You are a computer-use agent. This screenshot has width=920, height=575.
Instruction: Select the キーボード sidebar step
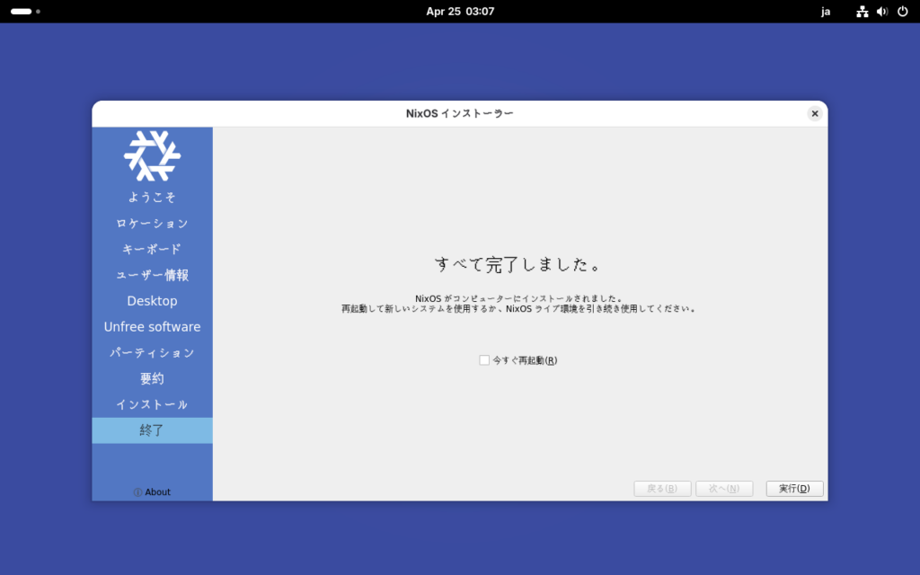152,249
